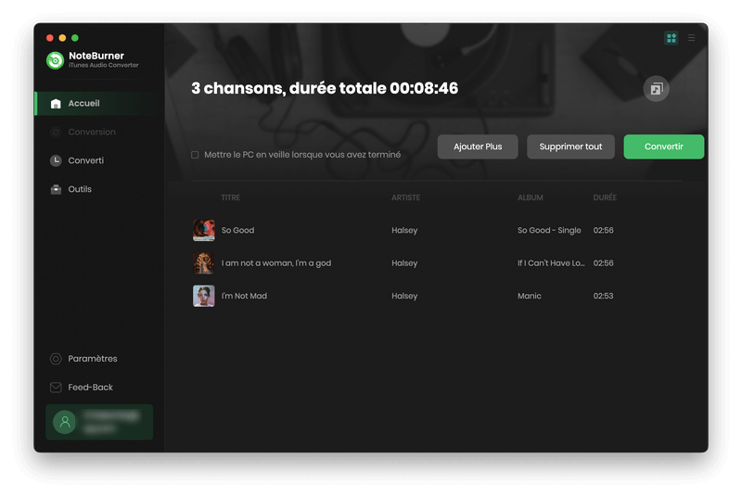Click the Supprimer tout button
This screenshot has height=497, width=742.
pyautogui.click(x=570, y=147)
